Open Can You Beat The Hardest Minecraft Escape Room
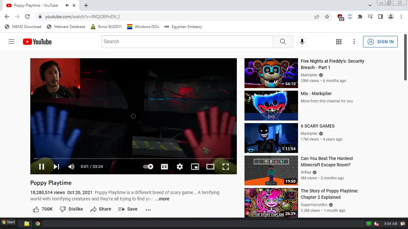Screen dimensions: 408x229 [327, 162]
